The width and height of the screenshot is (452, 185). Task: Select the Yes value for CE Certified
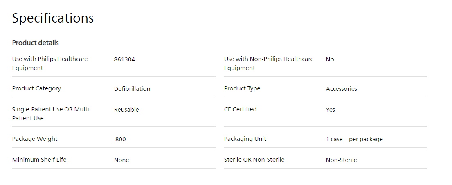click(x=331, y=110)
